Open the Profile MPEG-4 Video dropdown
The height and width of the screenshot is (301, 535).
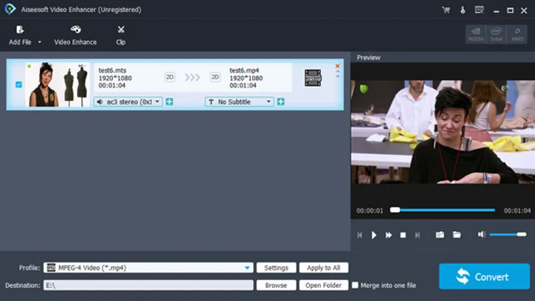(x=148, y=268)
